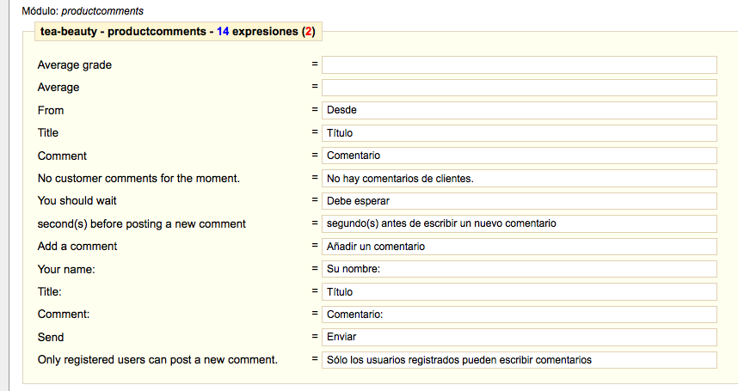Edit the 'Comentario:' field ending with a colon
738x391 pixels.
(x=519, y=315)
